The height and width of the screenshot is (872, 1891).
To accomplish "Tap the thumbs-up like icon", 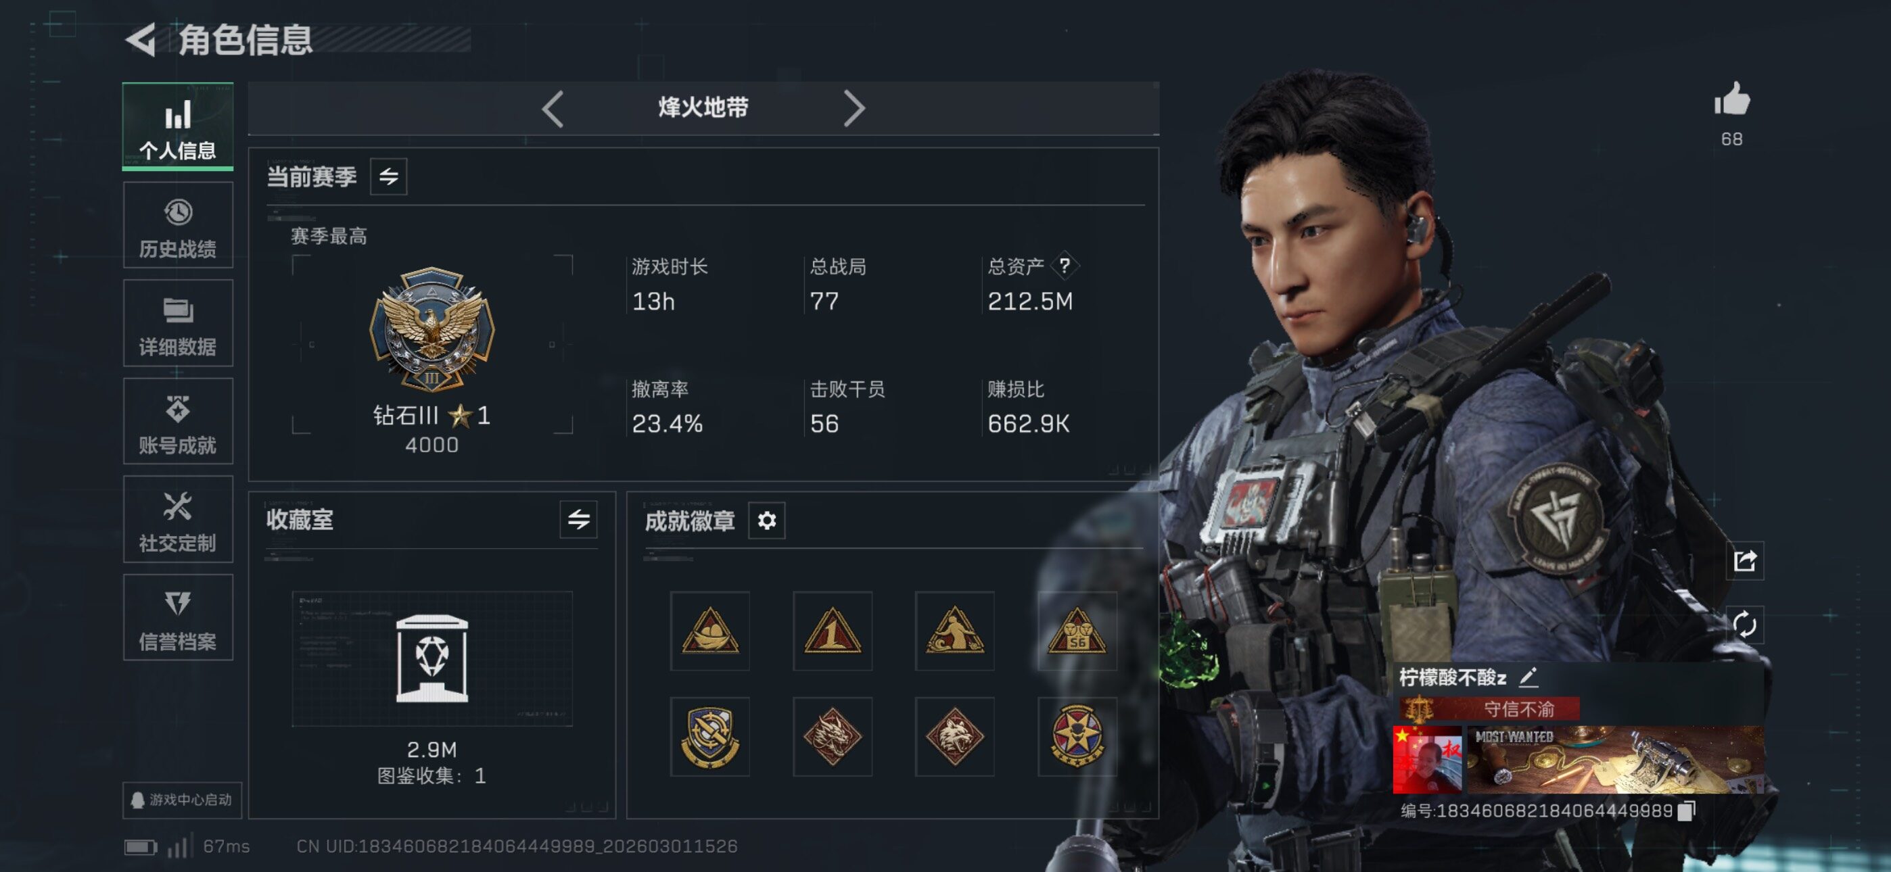I will (x=1733, y=99).
